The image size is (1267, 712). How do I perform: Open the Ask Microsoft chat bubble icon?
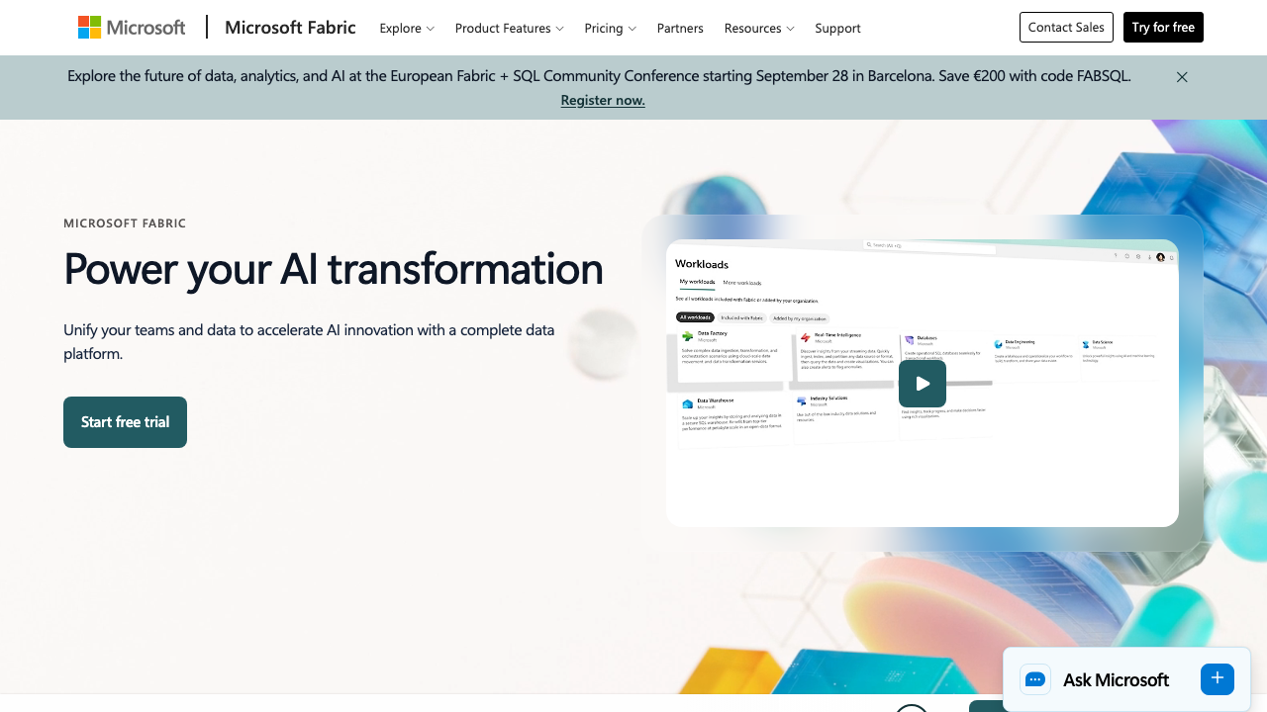coord(1035,679)
